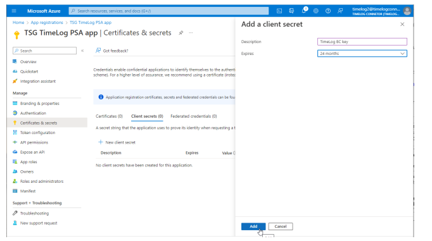
Task: Click the New client secret link
Action: (x=120, y=142)
